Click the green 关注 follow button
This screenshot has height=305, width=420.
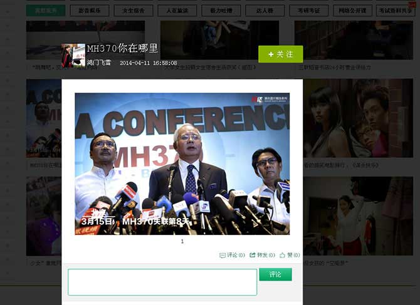(280, 54)
